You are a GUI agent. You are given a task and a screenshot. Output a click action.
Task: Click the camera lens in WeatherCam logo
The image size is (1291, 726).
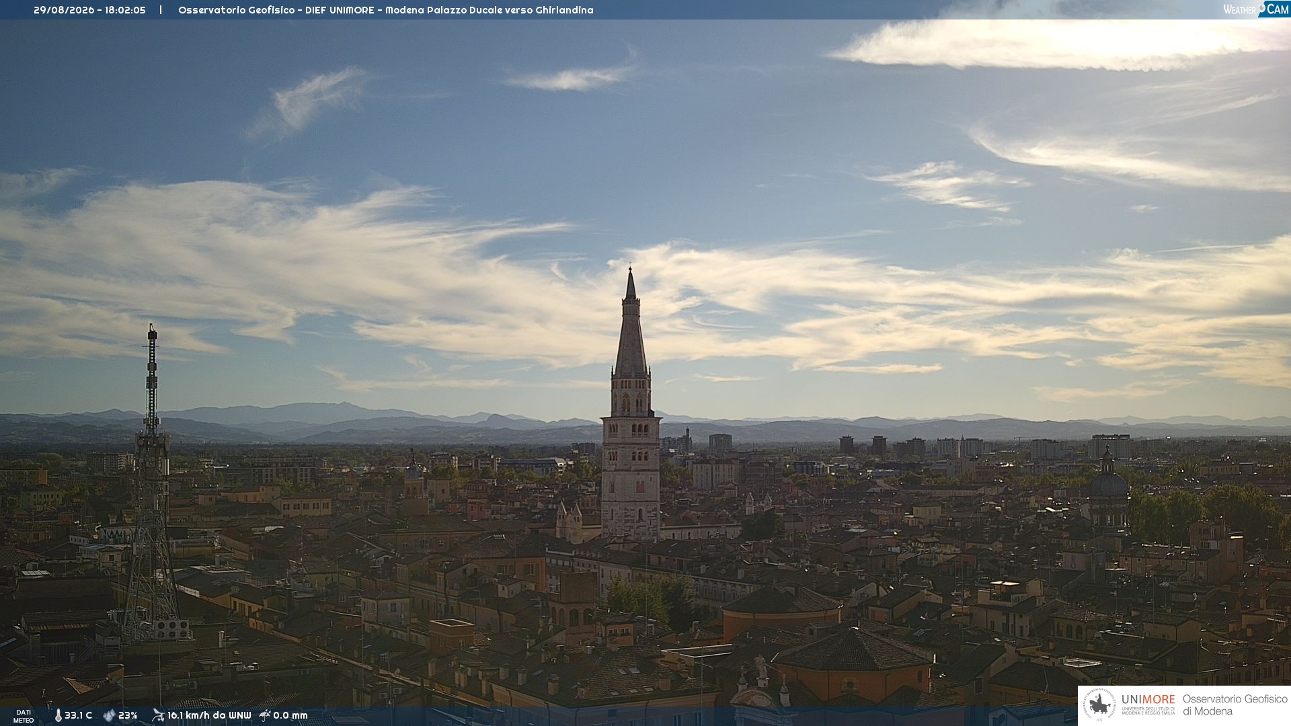click(1261, 7)
